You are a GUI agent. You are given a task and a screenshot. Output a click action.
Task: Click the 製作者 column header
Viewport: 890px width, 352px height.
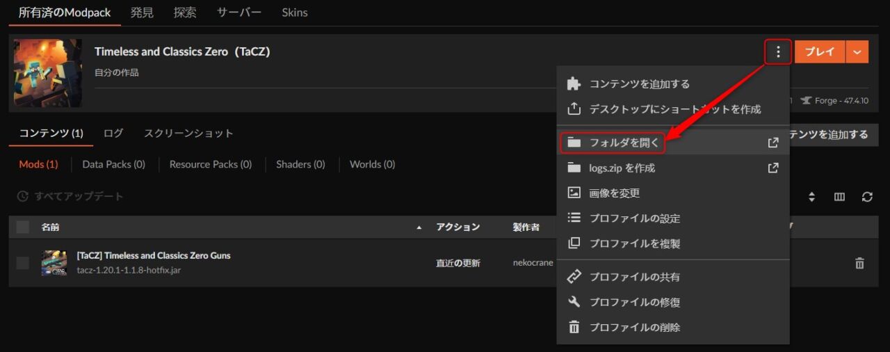click(526, 227)
